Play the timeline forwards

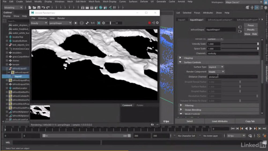coord(251,128)
